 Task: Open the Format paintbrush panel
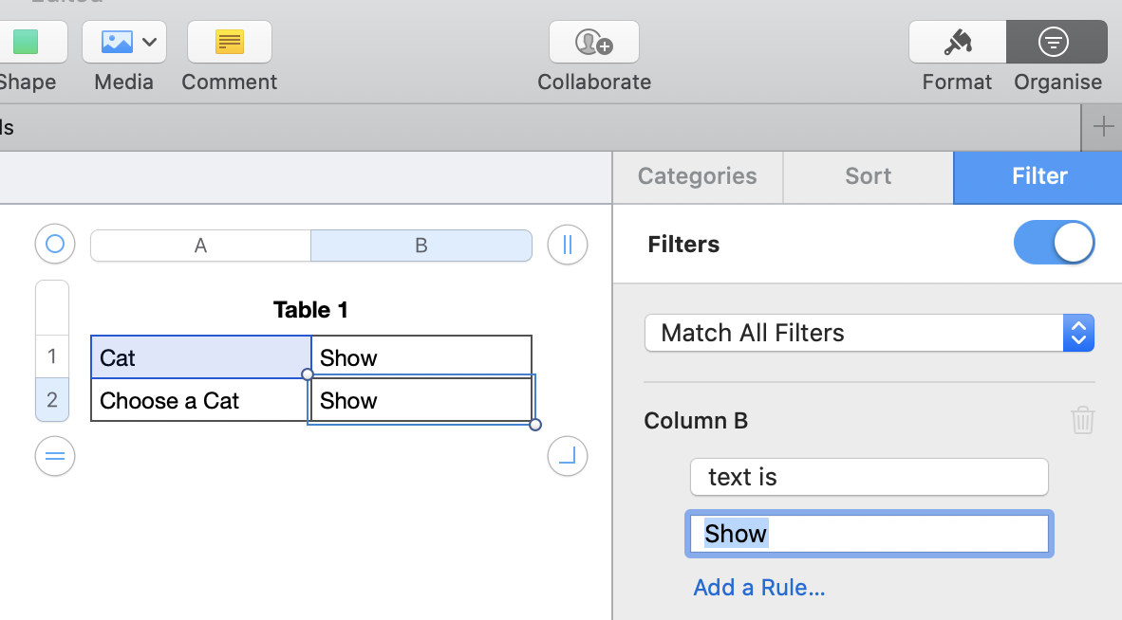click(957, 43)
